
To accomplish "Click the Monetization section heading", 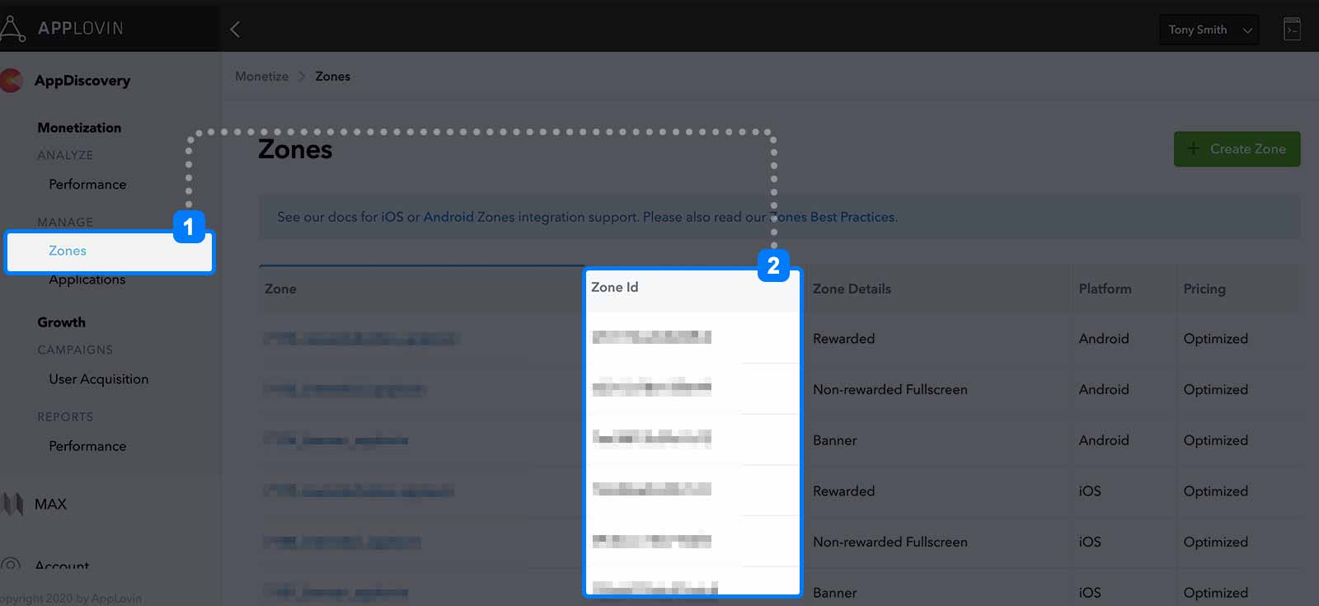I will point(79,128).
